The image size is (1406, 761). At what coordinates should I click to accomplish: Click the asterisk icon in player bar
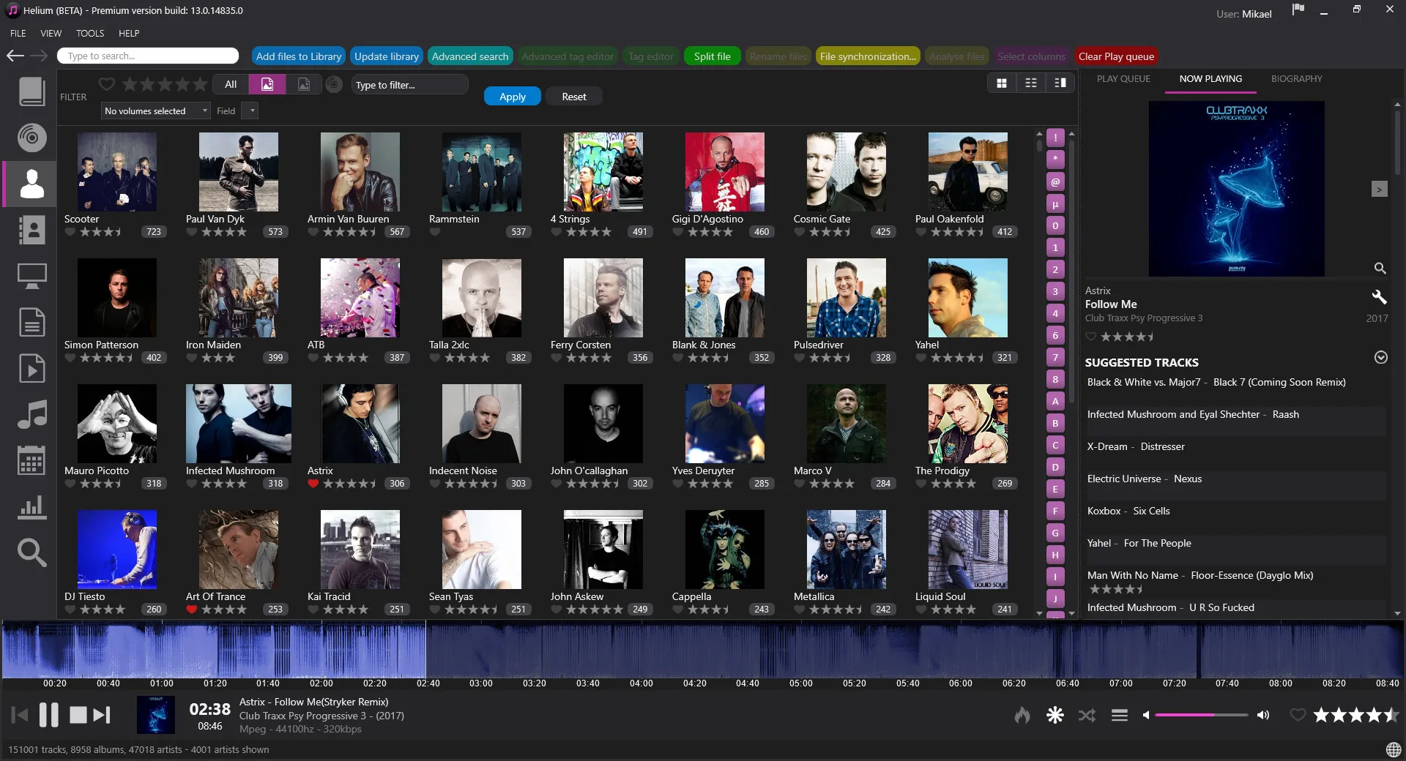(1054, 715)
